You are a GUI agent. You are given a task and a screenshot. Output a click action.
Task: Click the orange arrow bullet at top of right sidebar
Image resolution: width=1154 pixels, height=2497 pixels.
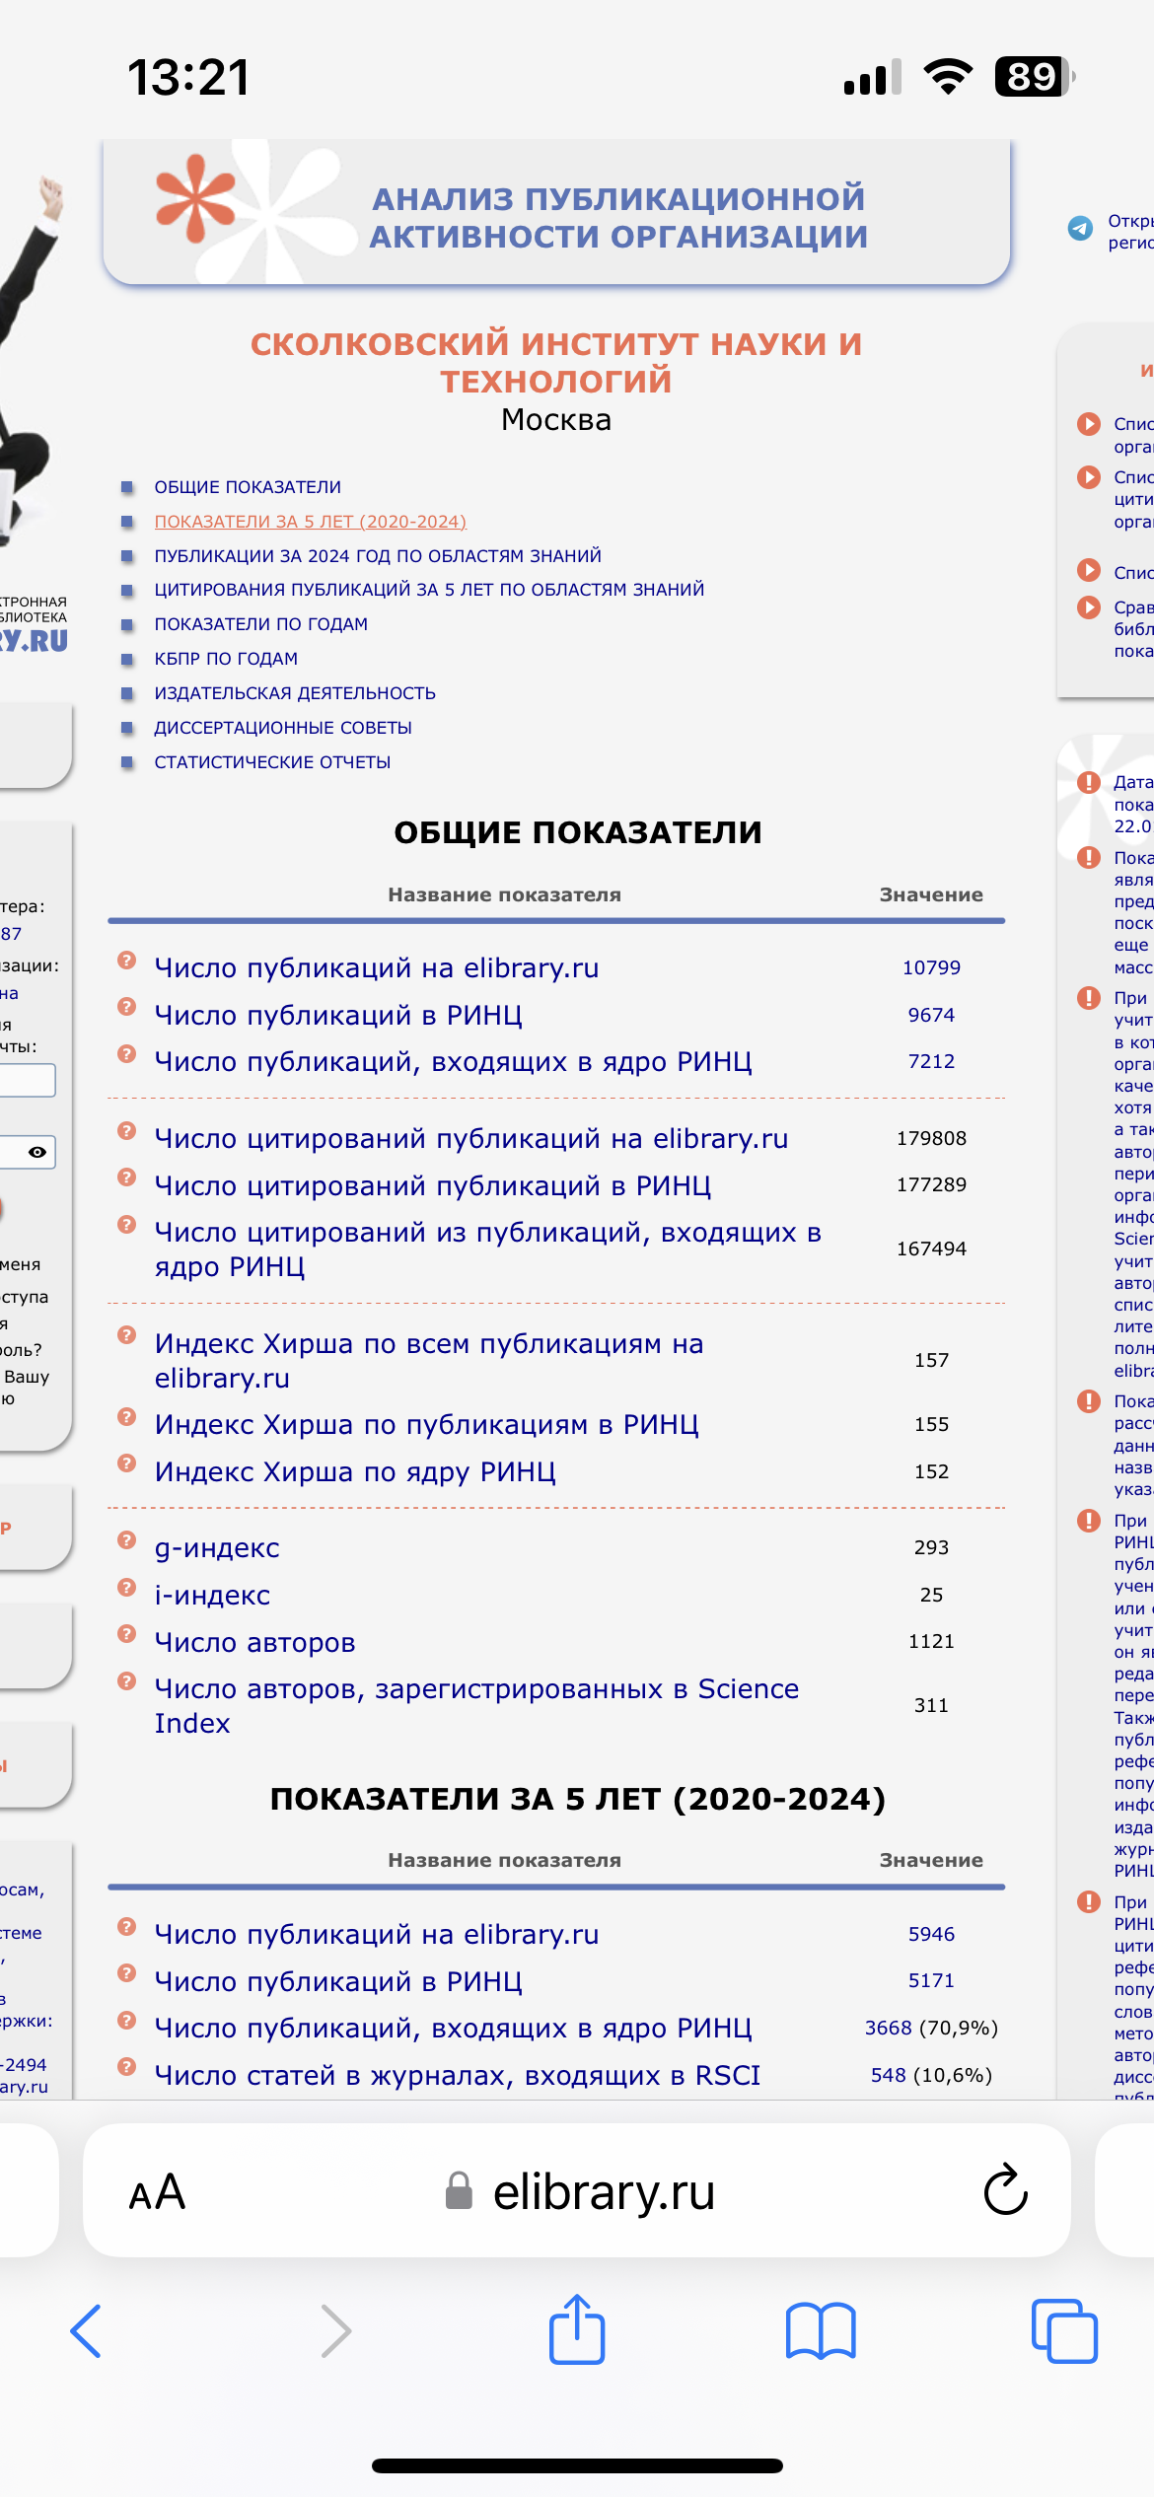(x=1089, y=424)
